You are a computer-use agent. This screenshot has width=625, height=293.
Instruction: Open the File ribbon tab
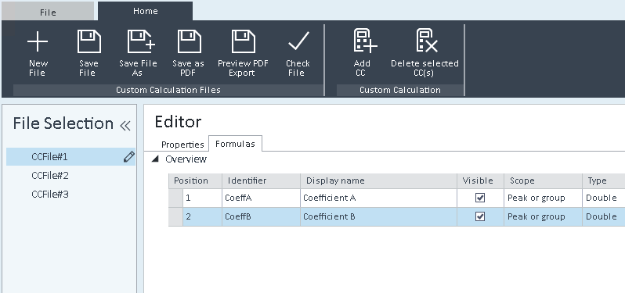tap(48, 13)
